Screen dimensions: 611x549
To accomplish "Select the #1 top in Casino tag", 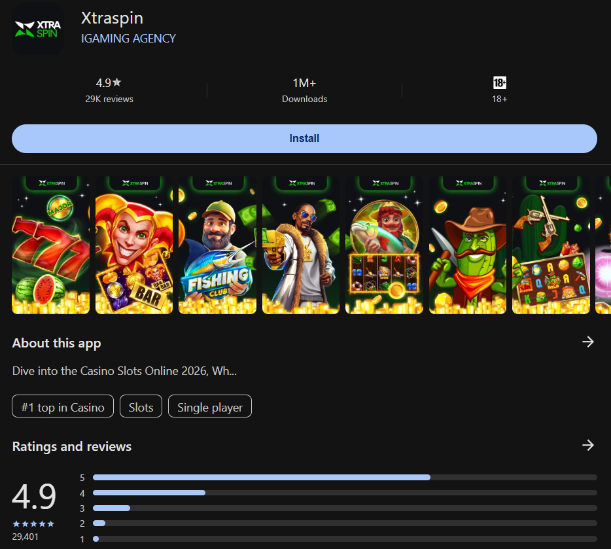I will (63, 406).
